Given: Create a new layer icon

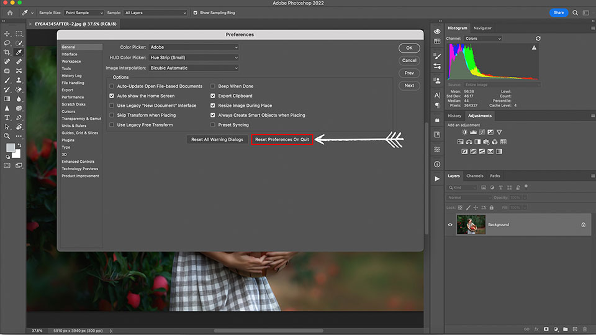Looking at the screenshot, I should [x=575, y=329].
